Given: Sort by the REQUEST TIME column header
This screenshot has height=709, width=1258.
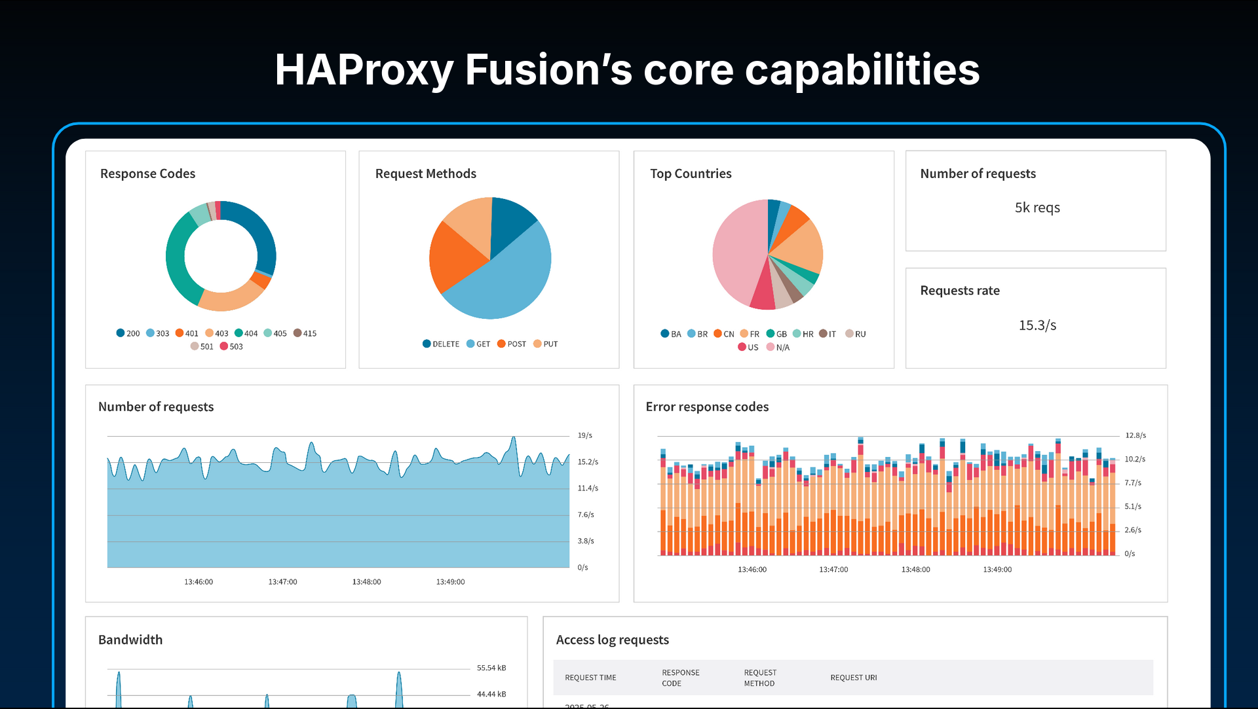Looking at the screenshot, I should click(x=590, y=678).
